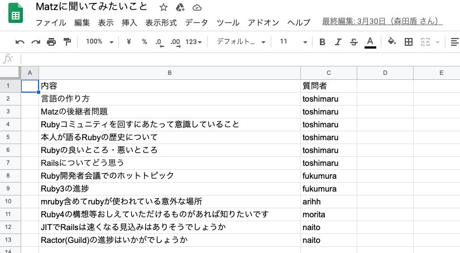
Task: Open the ツール menu
Action: 228,22
